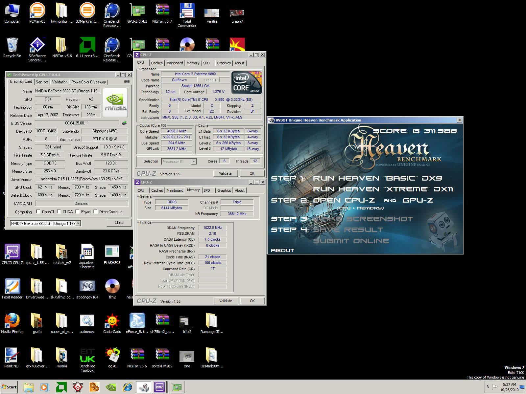
Task: Open the GPU-Z.0.4.3 desktop icon
Action: (x=137, y=13)
